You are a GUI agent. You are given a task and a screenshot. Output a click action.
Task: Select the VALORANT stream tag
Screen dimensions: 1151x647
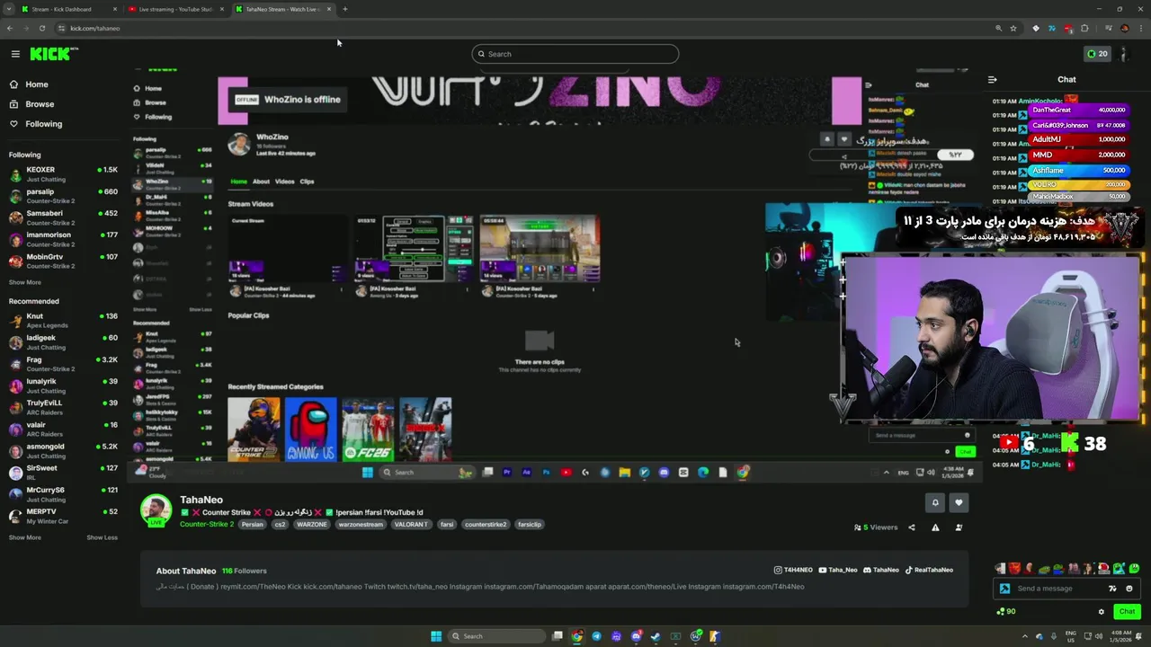pos(411,524)
